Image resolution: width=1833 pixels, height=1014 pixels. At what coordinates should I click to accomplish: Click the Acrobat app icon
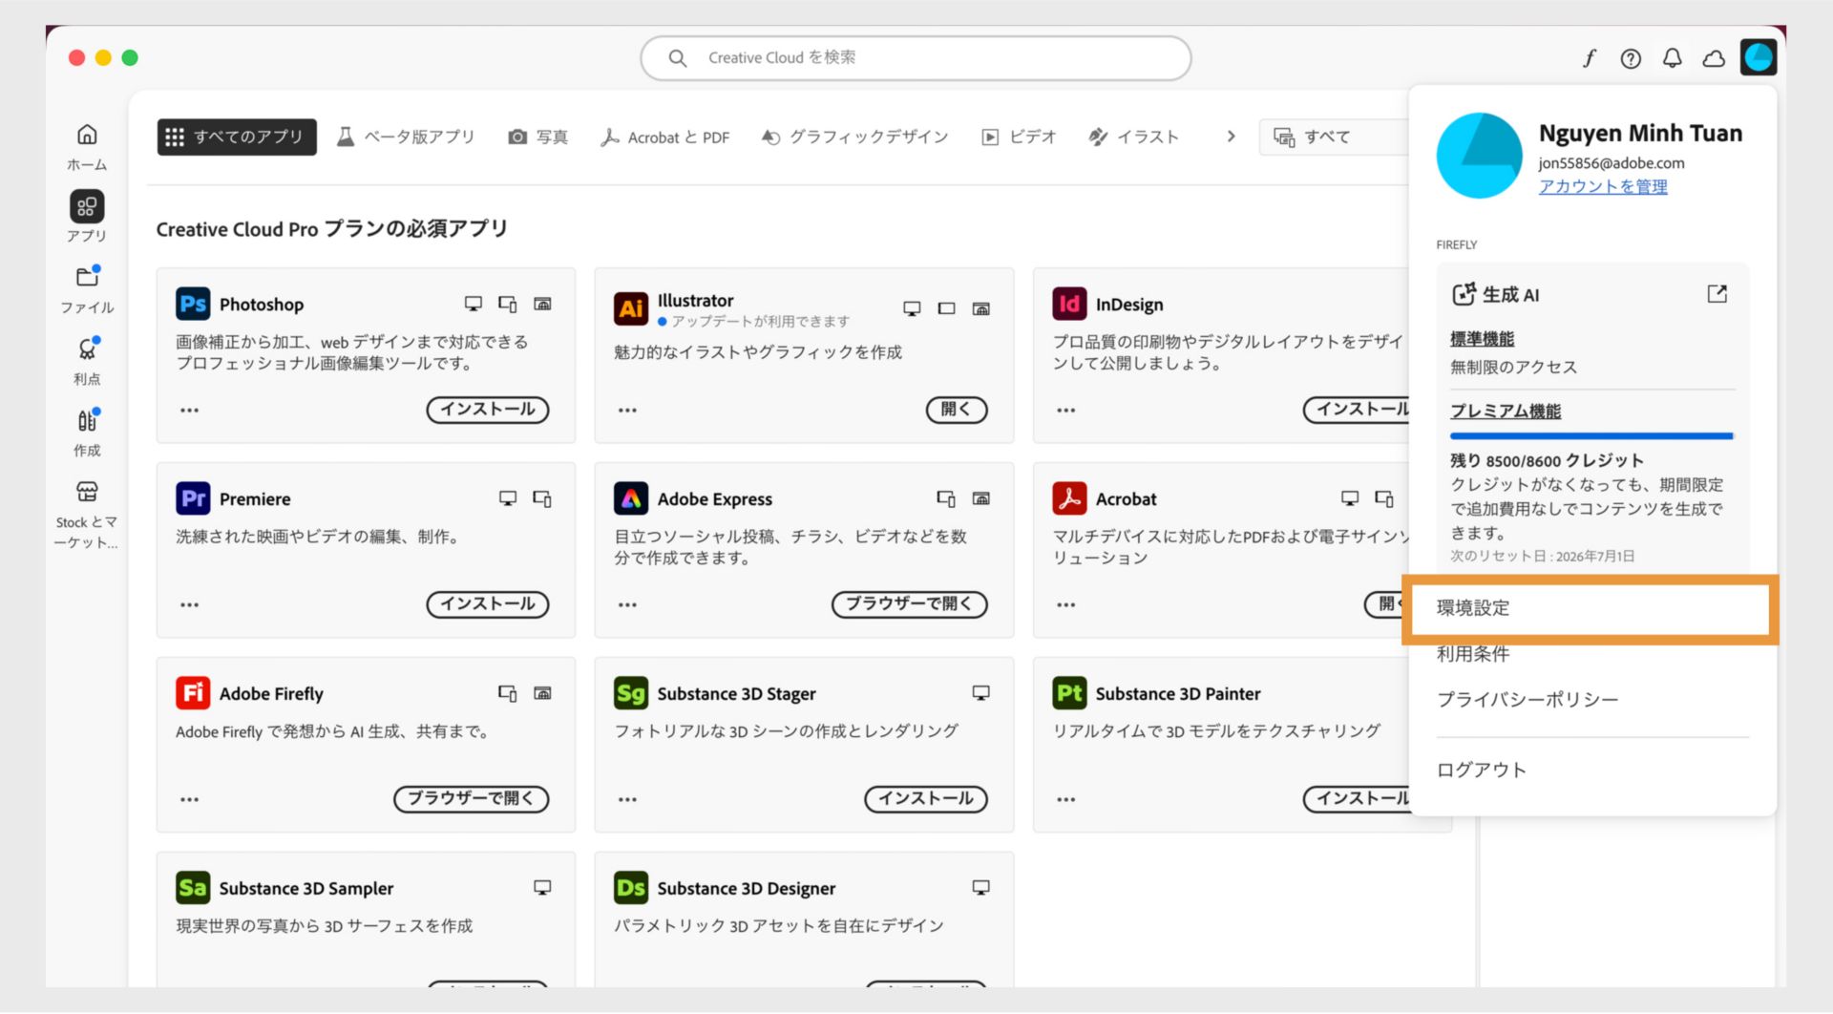point(1069,498)
